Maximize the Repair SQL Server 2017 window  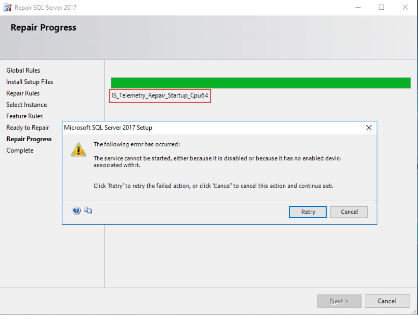(381, 7)
